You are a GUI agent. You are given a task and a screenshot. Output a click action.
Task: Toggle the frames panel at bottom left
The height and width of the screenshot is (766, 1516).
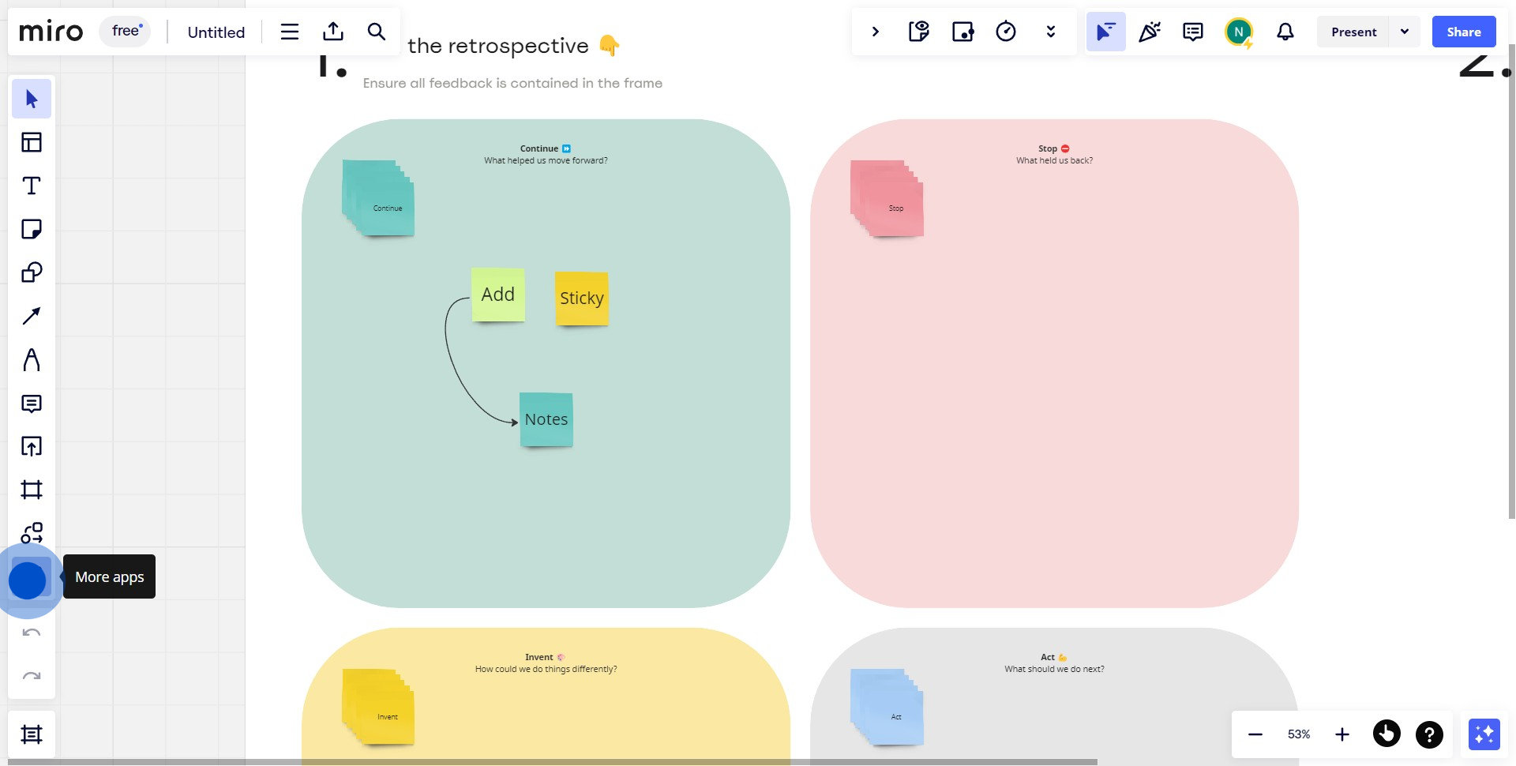coord(32,734)
